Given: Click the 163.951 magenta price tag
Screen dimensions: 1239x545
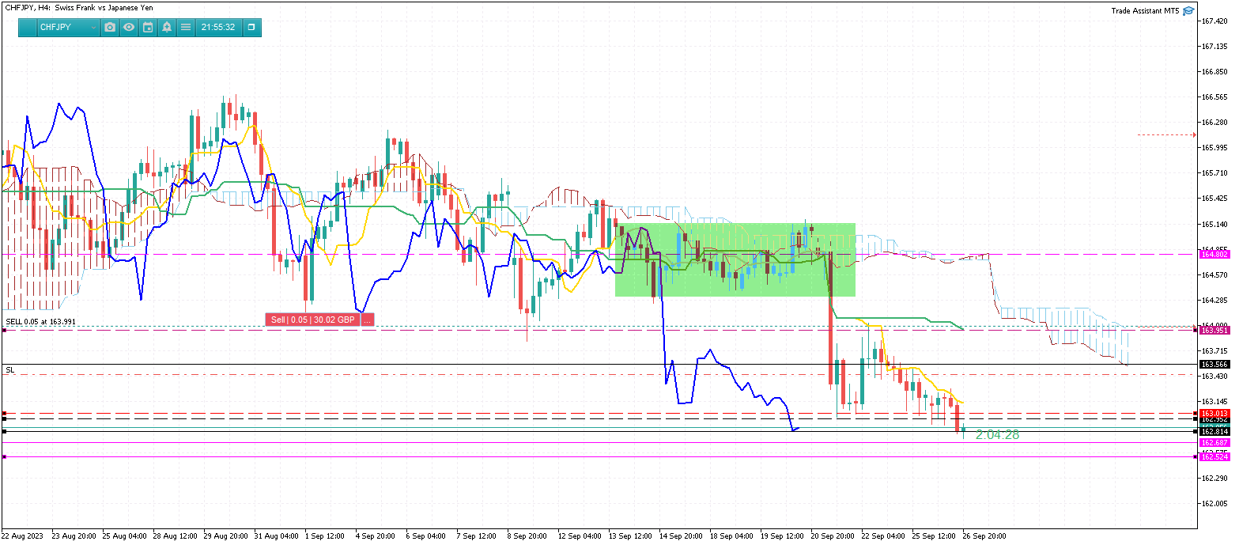Looking at the screenshot, I should point(1214,330).
